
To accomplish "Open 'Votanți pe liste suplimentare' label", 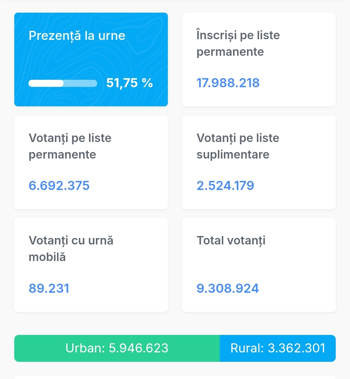I will (x=238, y=146).
